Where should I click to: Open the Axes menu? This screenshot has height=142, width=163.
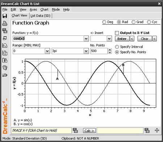tap(33, 9)
